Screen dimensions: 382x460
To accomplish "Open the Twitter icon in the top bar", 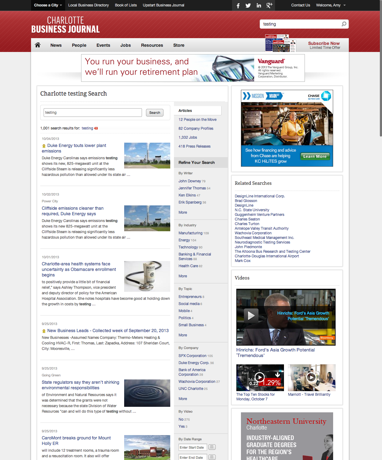I will click(x=248, y=5).
